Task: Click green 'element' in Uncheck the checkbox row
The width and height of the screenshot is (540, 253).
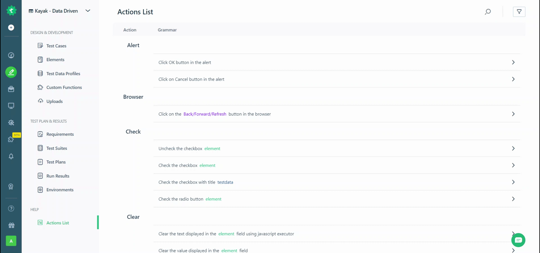Action: coord(212,148)
